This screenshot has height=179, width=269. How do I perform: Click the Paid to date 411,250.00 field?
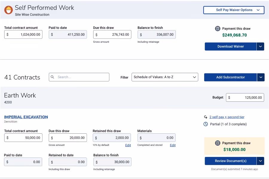(68, 35)
